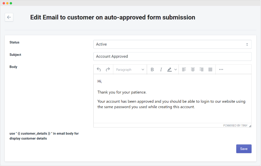This screenshot has width=261, height=166.
Task: Undo the last edit in editor
Action: [x=99, y=70]
